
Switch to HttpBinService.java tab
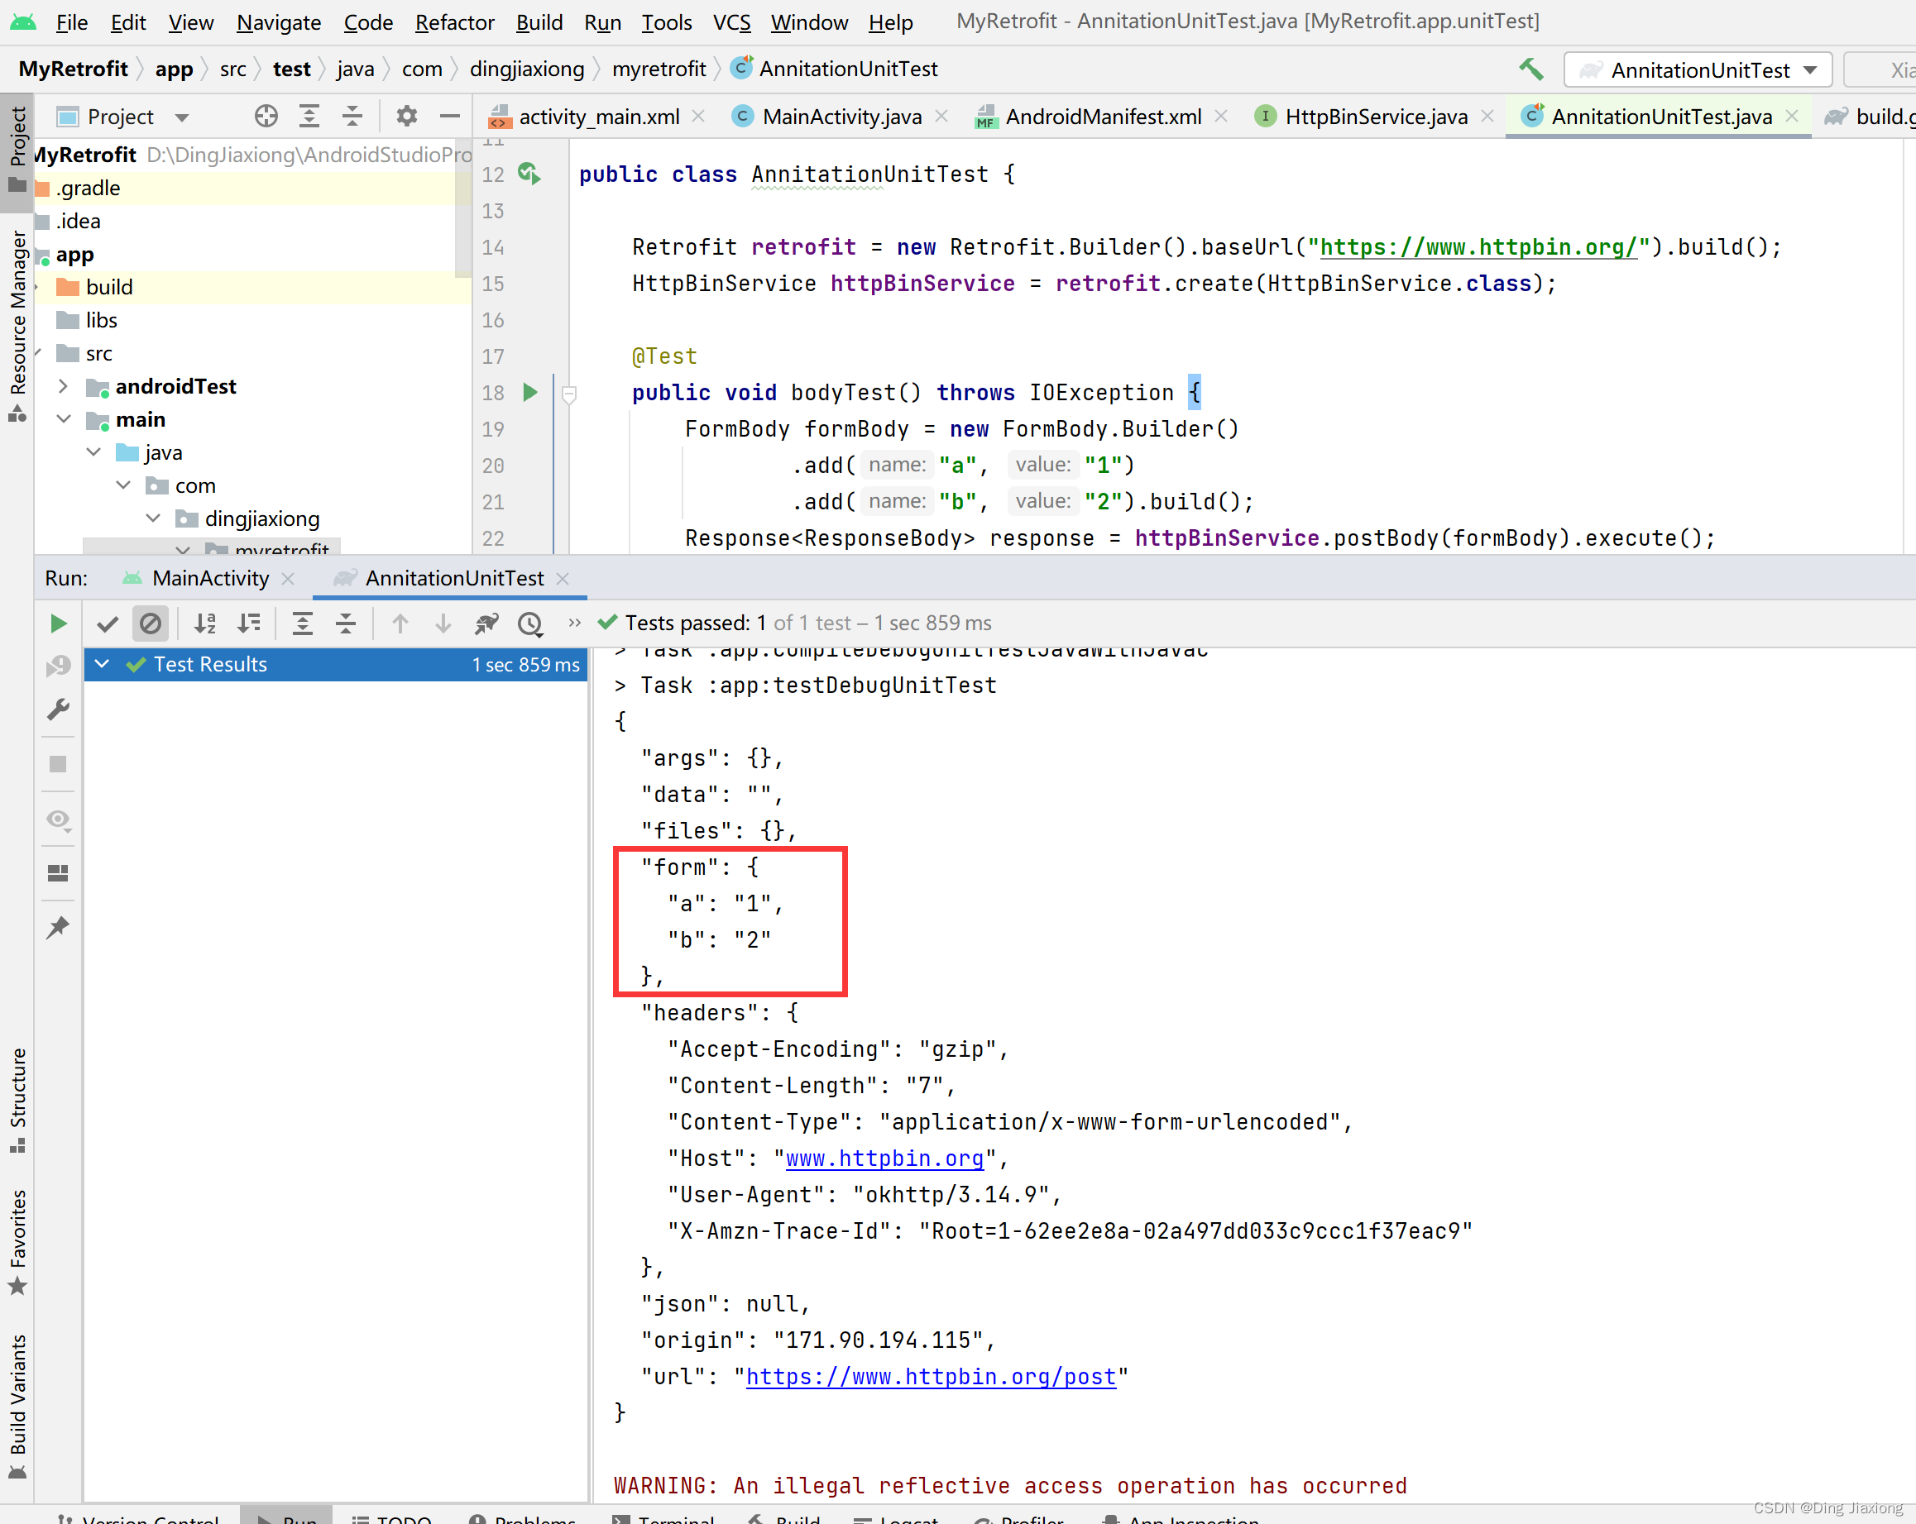[x=1375, y=117]
